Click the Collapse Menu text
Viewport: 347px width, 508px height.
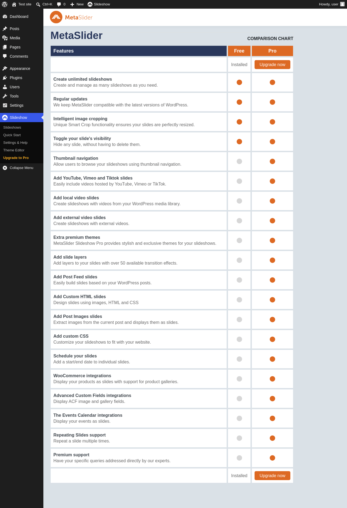point(21,168)
